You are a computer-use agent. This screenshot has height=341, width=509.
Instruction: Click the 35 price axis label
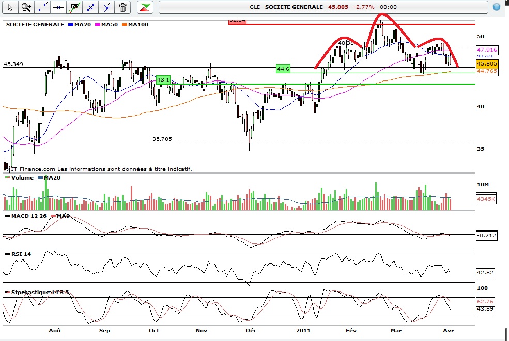pyautogui.click(x=481, y=149)
